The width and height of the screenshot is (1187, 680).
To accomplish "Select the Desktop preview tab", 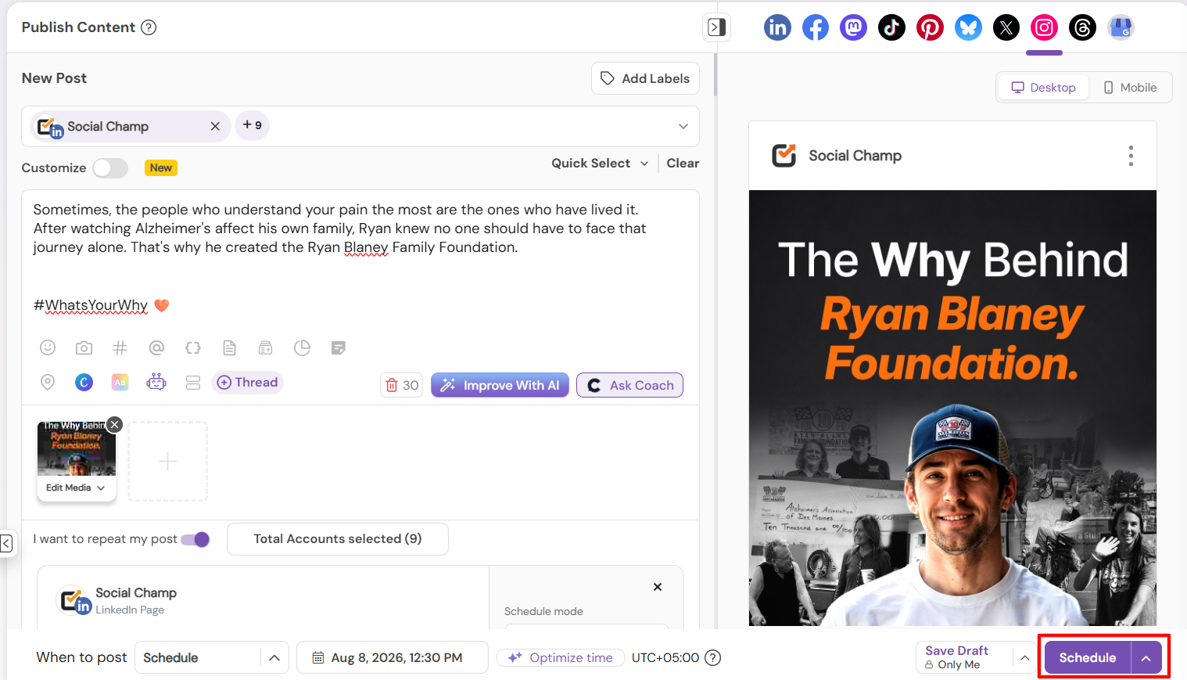I will (1043, 88).
